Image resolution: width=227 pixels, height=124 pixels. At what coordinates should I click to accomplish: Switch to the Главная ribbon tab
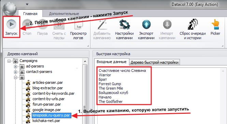(x=30, y=14)
